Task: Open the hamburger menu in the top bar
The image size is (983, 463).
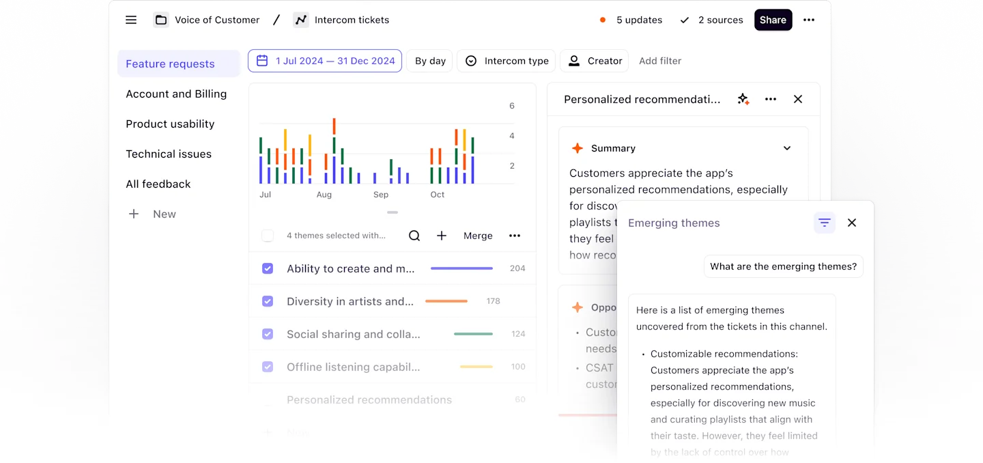Action: pyautogui.click(x=131, y=20)
